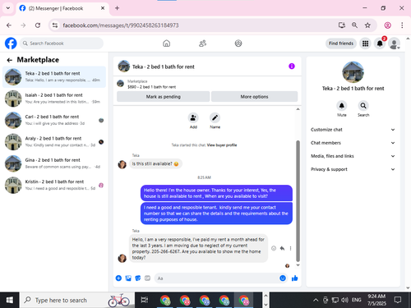Open the Home feed icon
This screenshot has width=411, height=308.
tap(166, 44)
